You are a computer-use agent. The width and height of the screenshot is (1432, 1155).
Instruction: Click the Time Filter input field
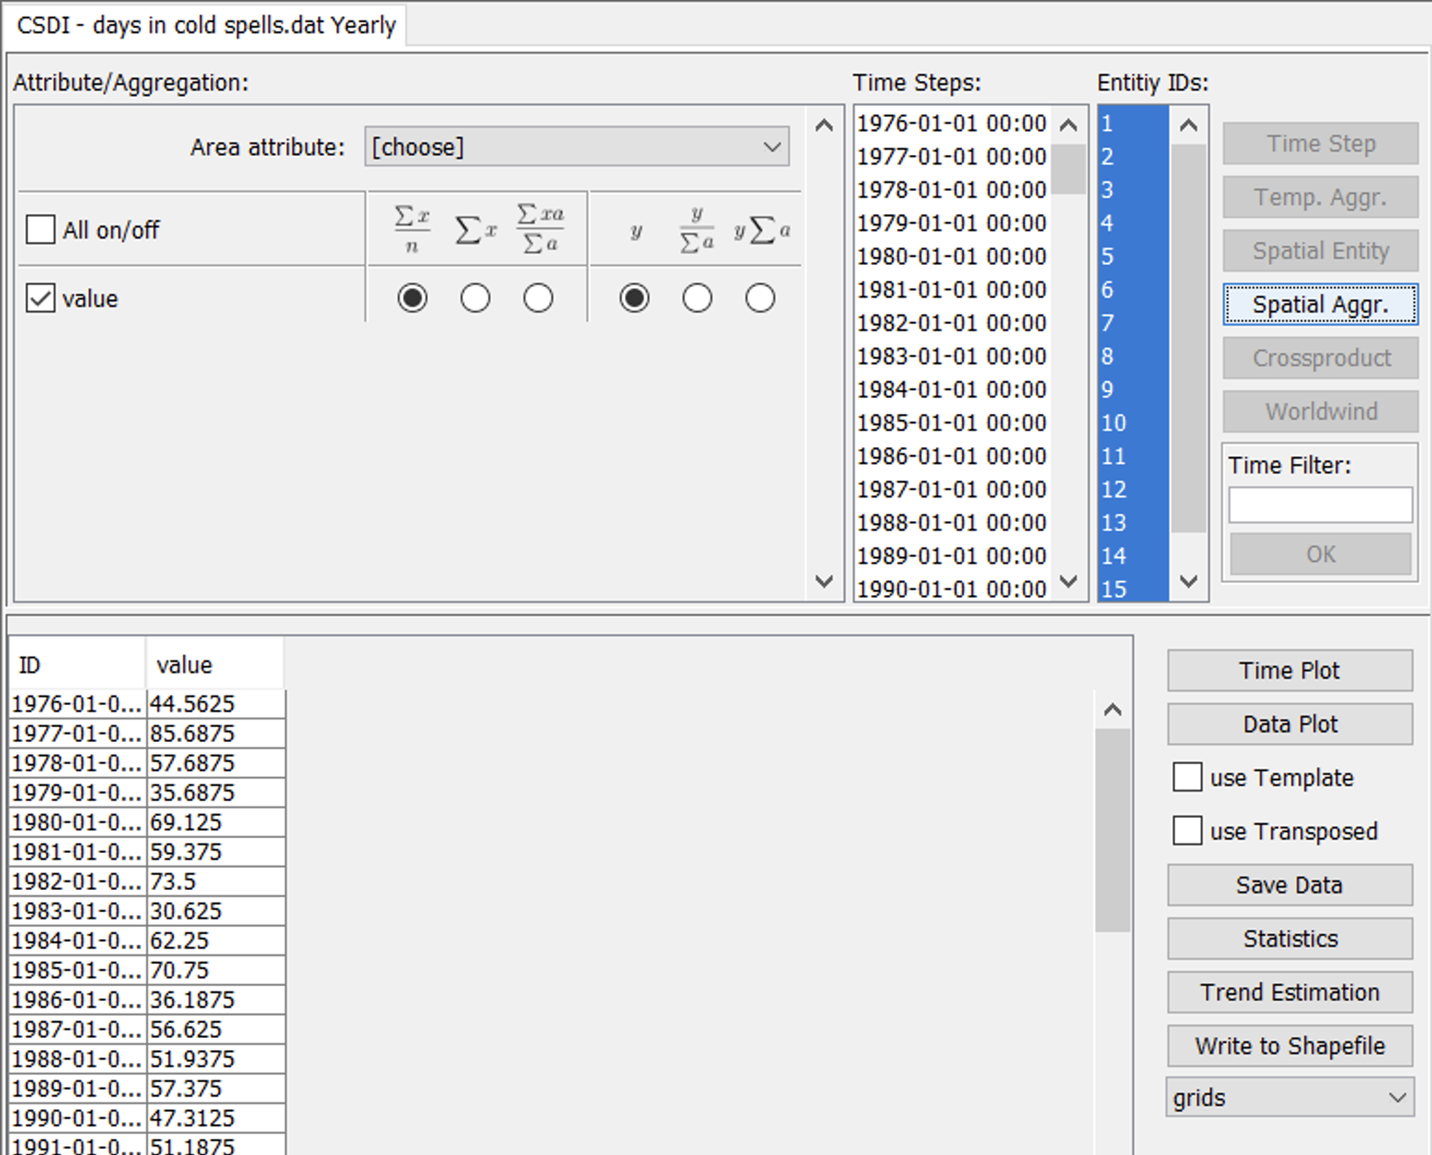pos(1319,505)
